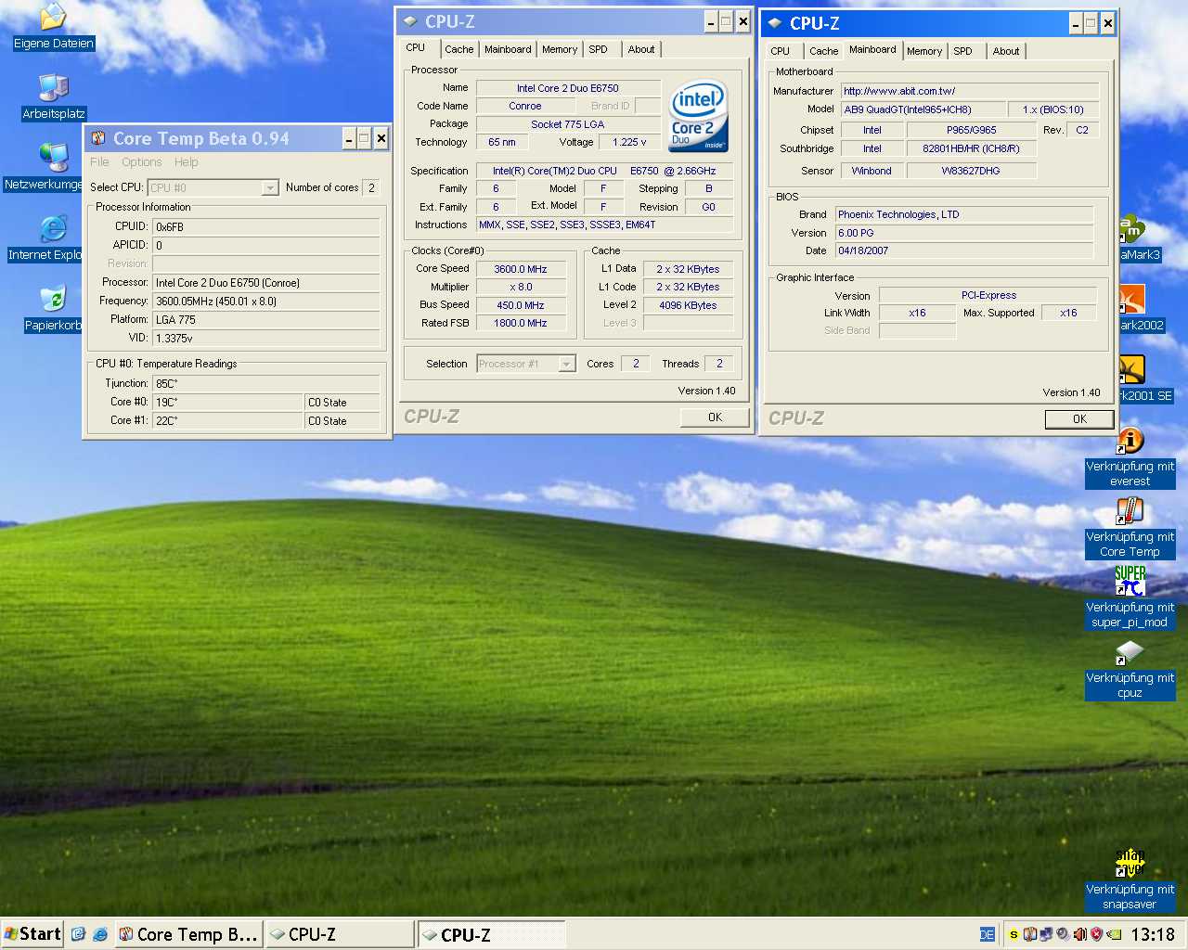Click the Intel Core 2 Duo logo
Image resolution: width=1188 pixels, height=950 pixels.
[x=698, y=116]
